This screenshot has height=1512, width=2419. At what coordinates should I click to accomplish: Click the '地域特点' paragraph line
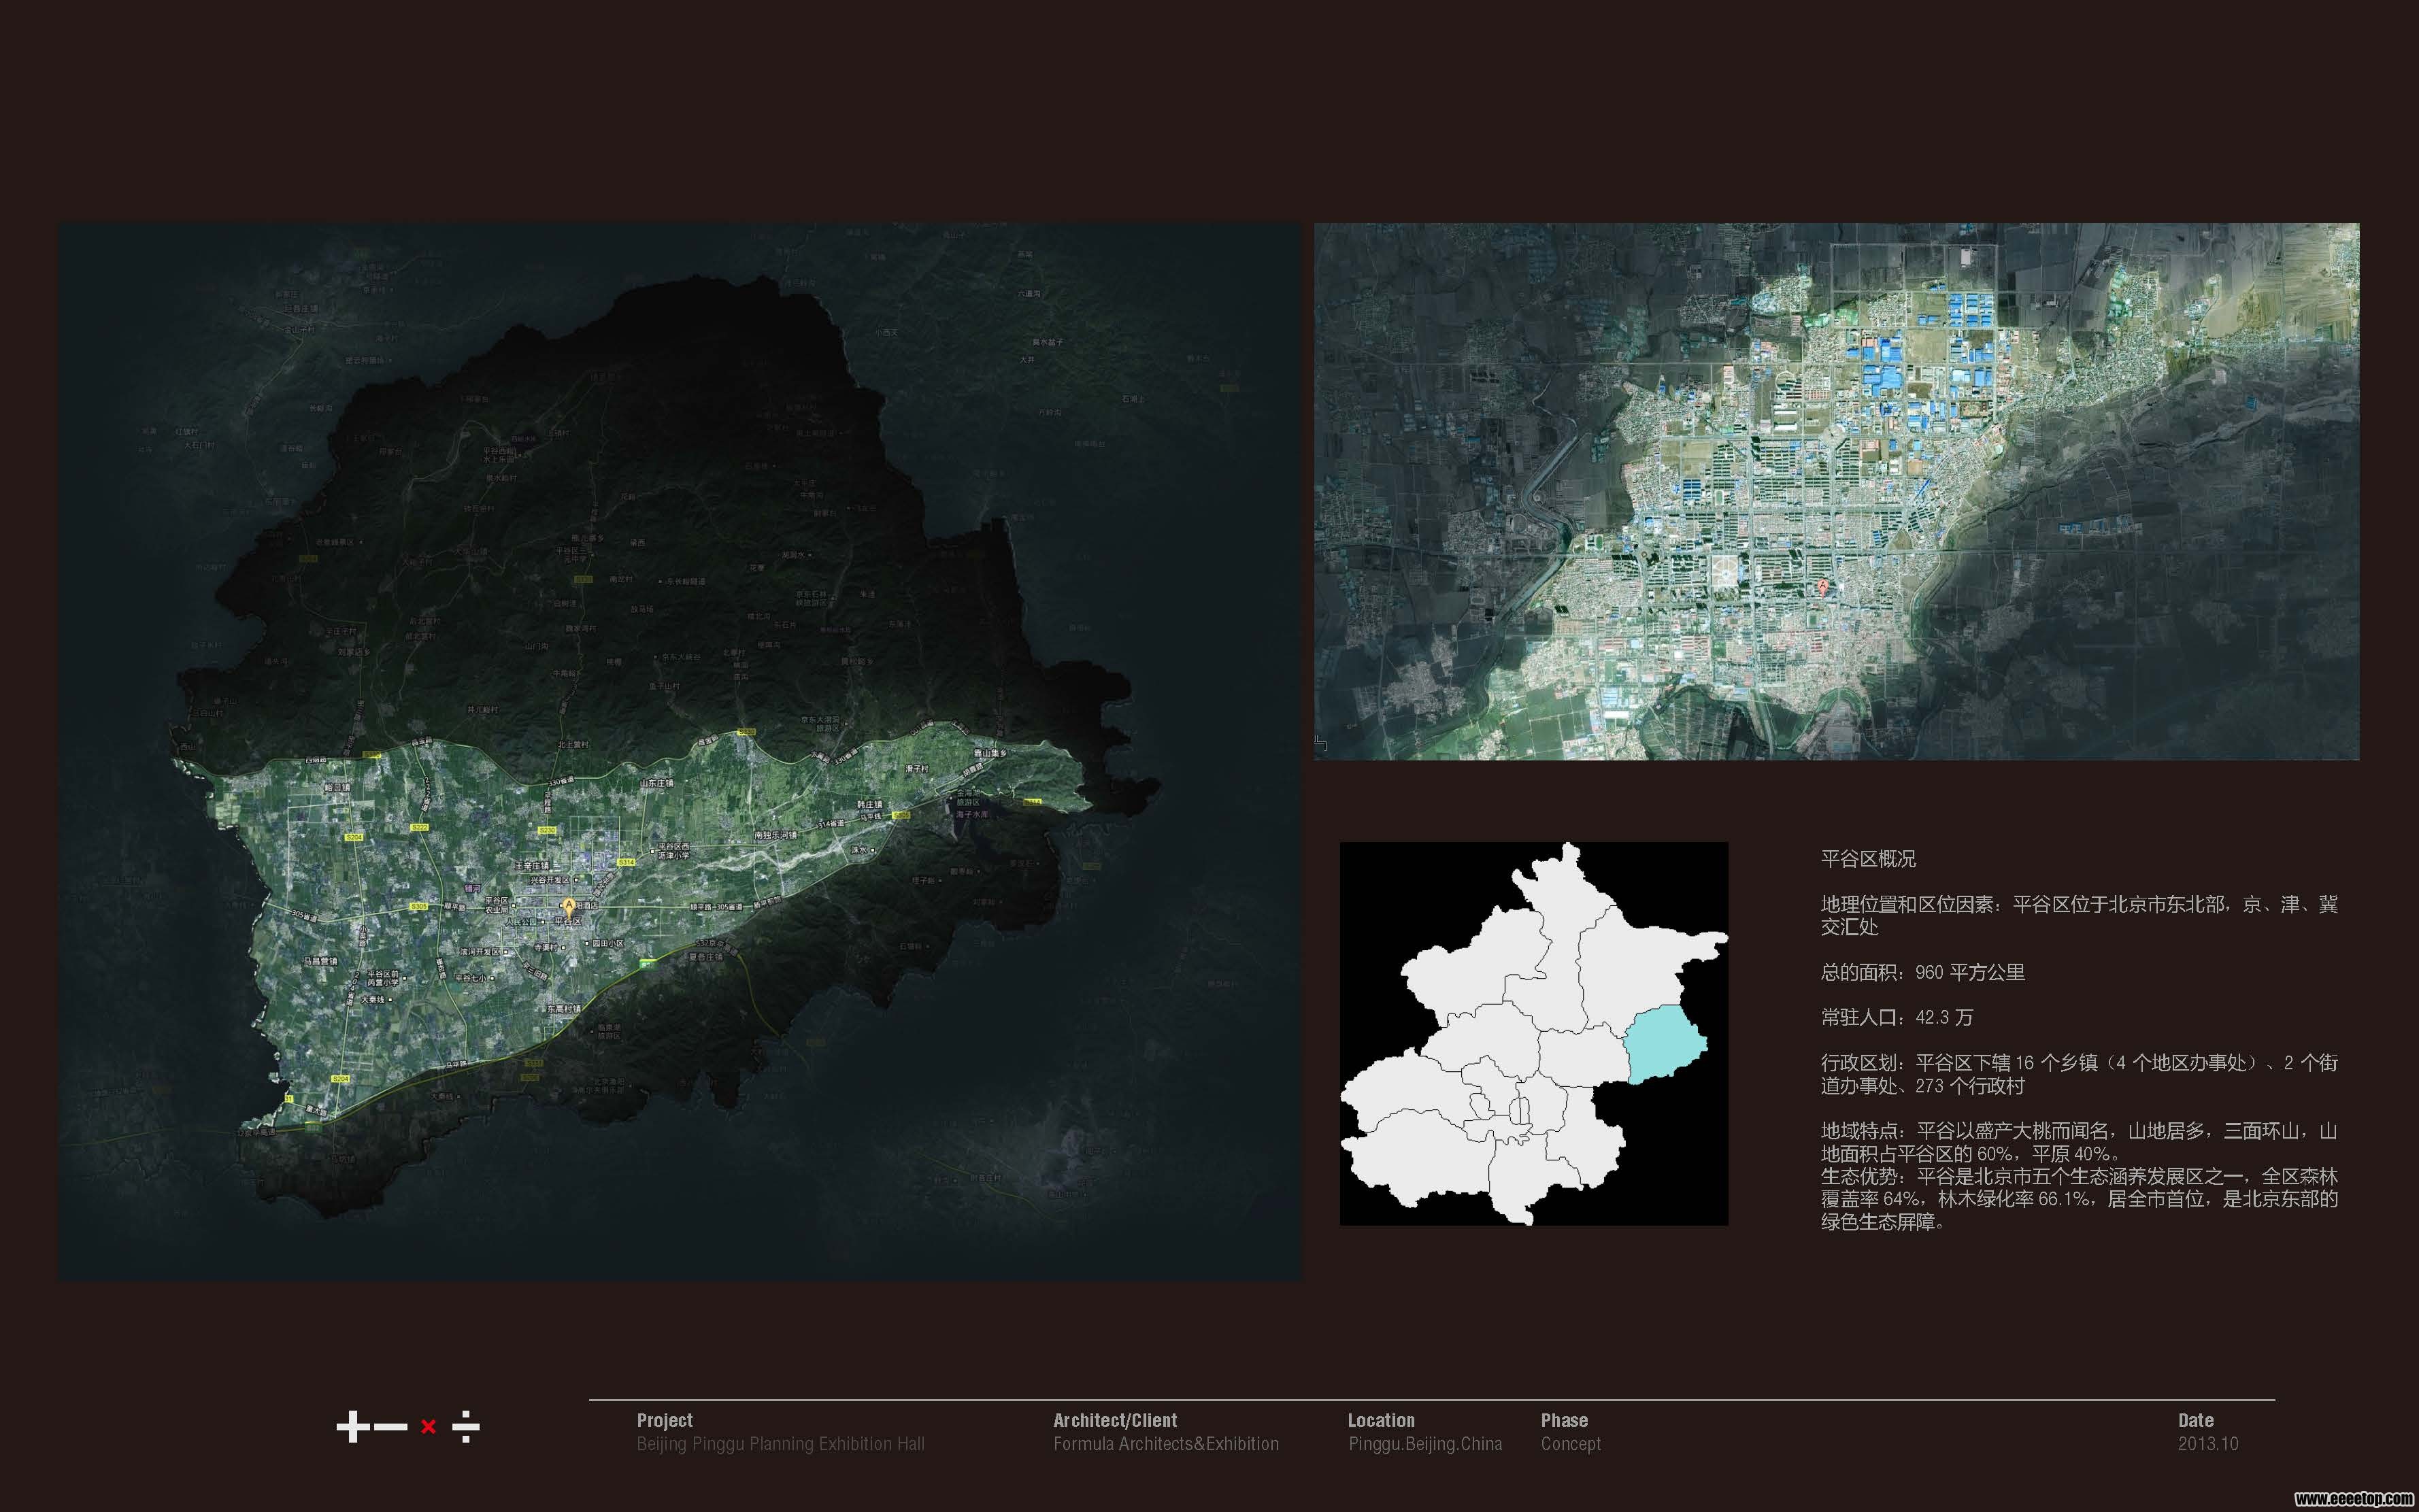(2079, 1142)
